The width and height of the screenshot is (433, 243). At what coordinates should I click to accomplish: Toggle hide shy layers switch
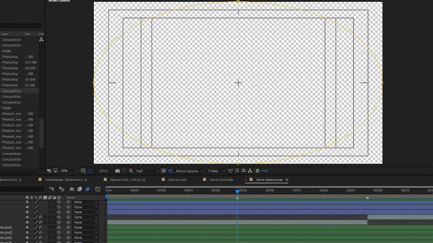coord(72,189)
